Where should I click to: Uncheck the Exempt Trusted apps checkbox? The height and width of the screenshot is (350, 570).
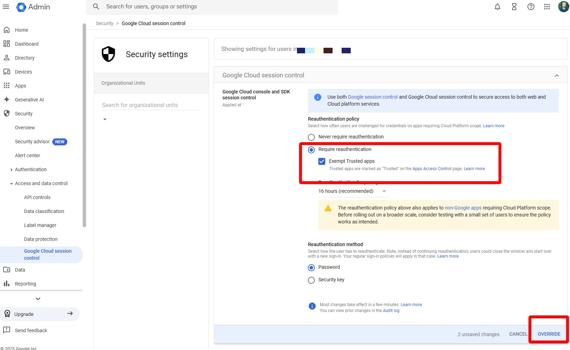322,161
